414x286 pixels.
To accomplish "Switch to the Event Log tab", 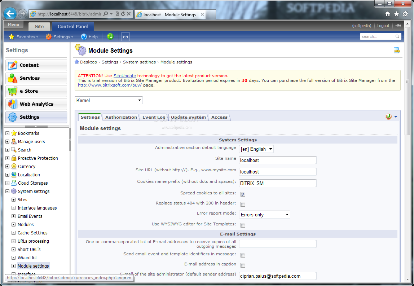I will tap(154, 117).
